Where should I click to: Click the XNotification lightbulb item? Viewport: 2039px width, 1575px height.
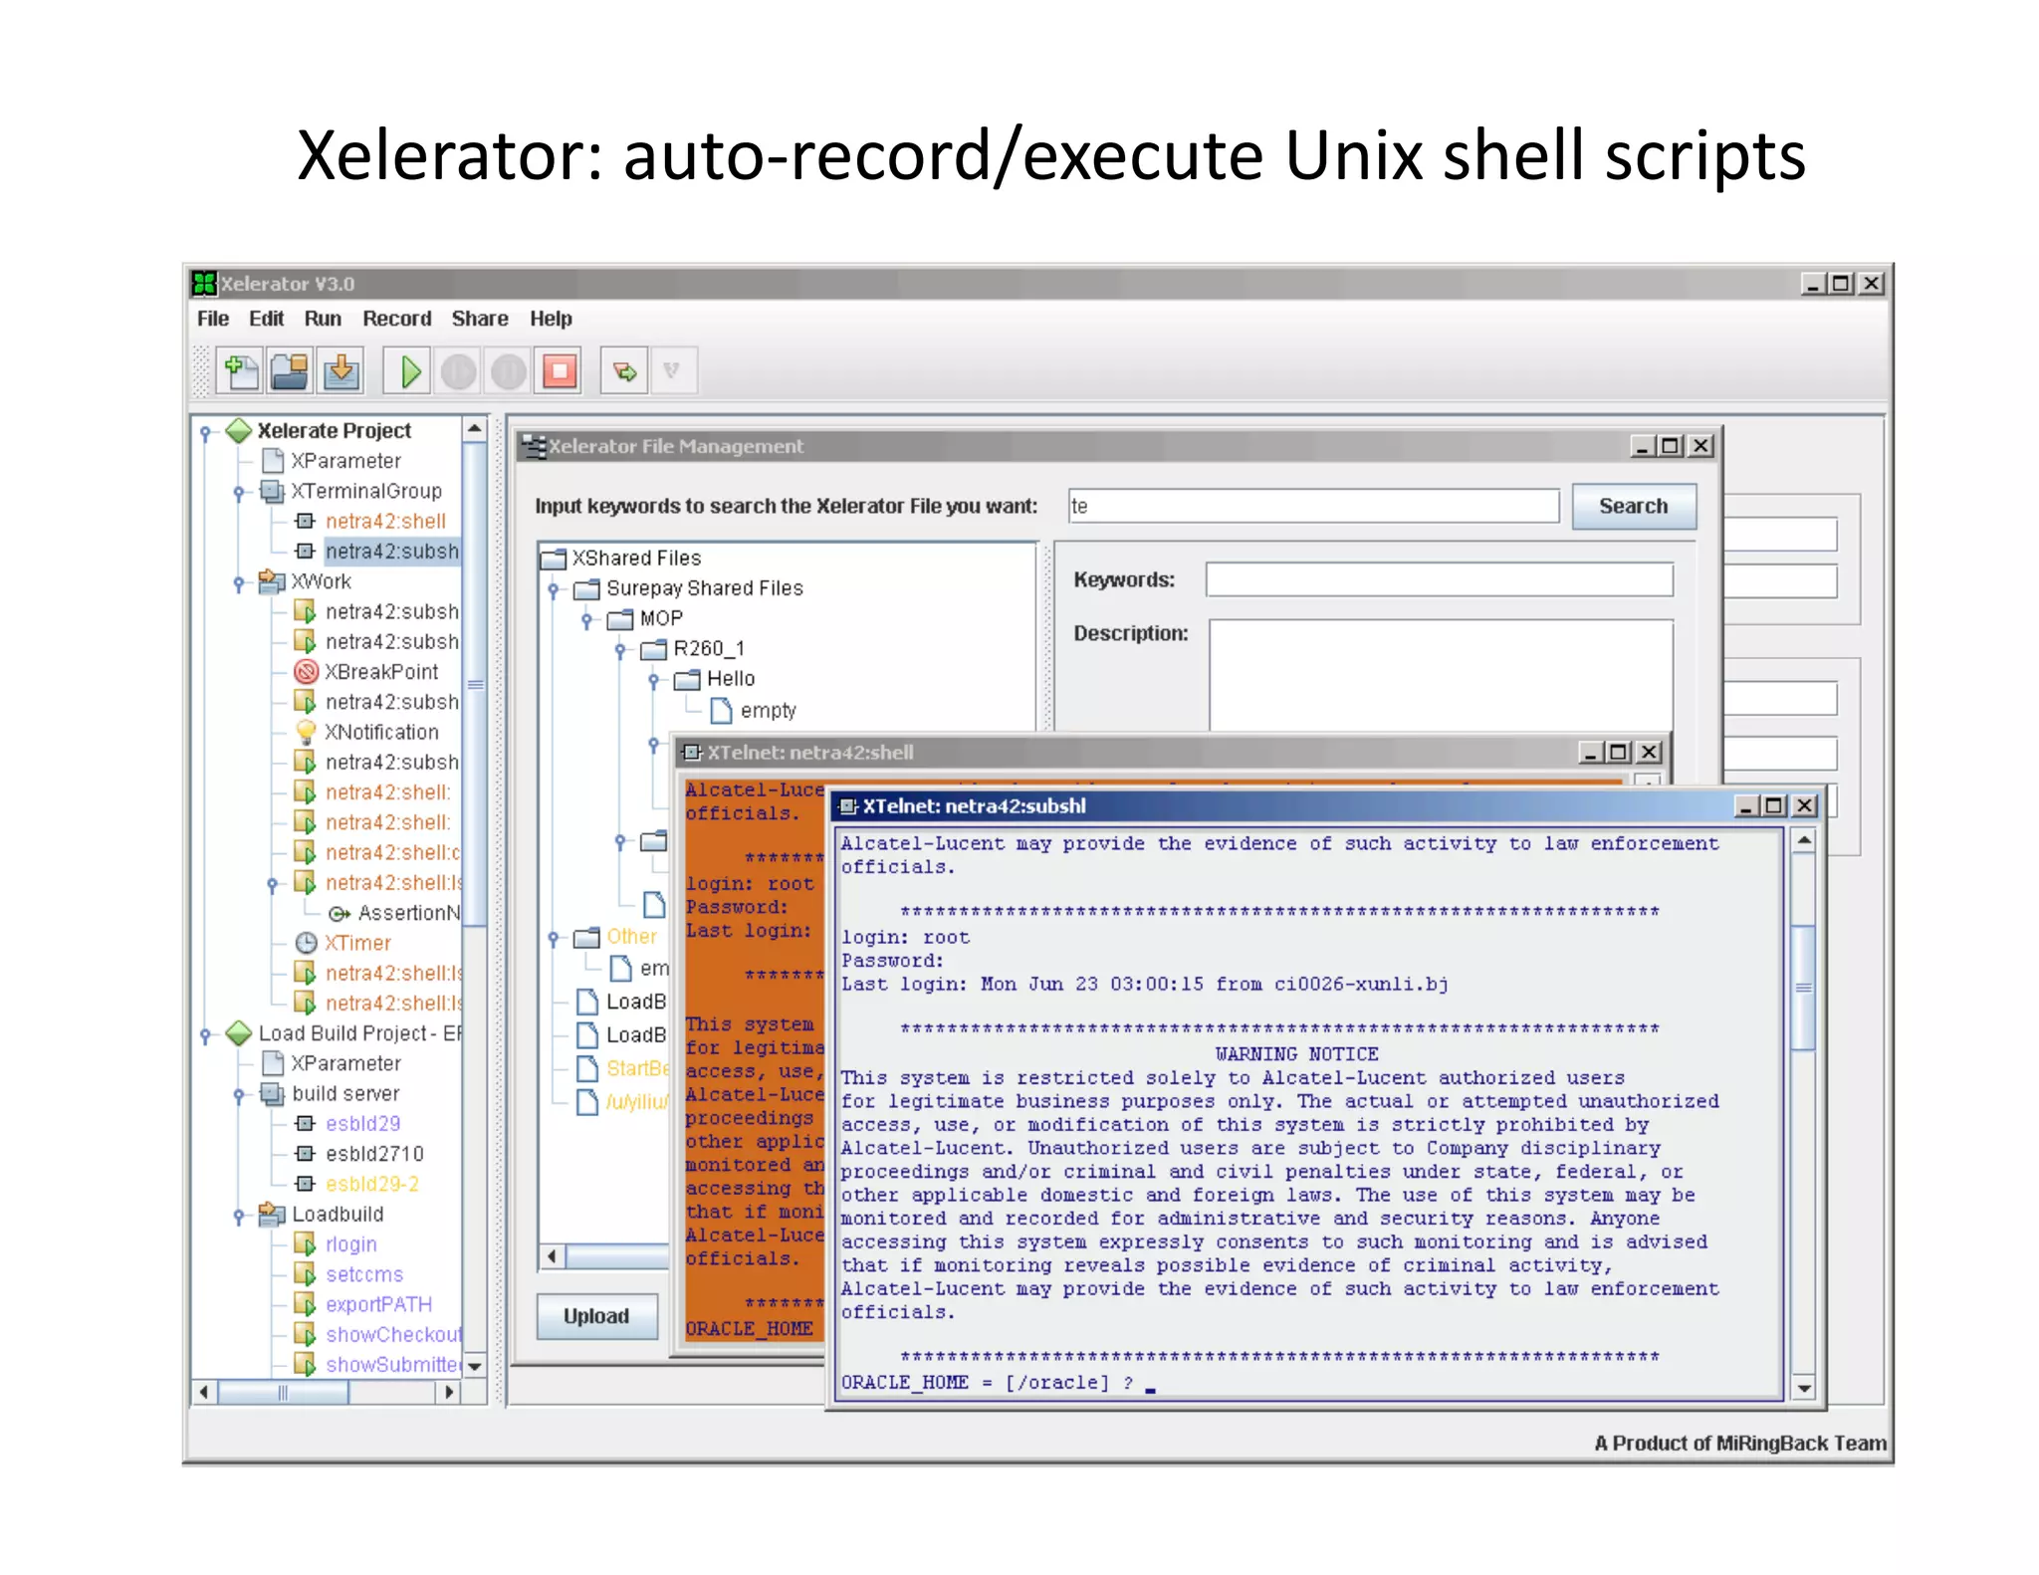click(x=379, y=732)
